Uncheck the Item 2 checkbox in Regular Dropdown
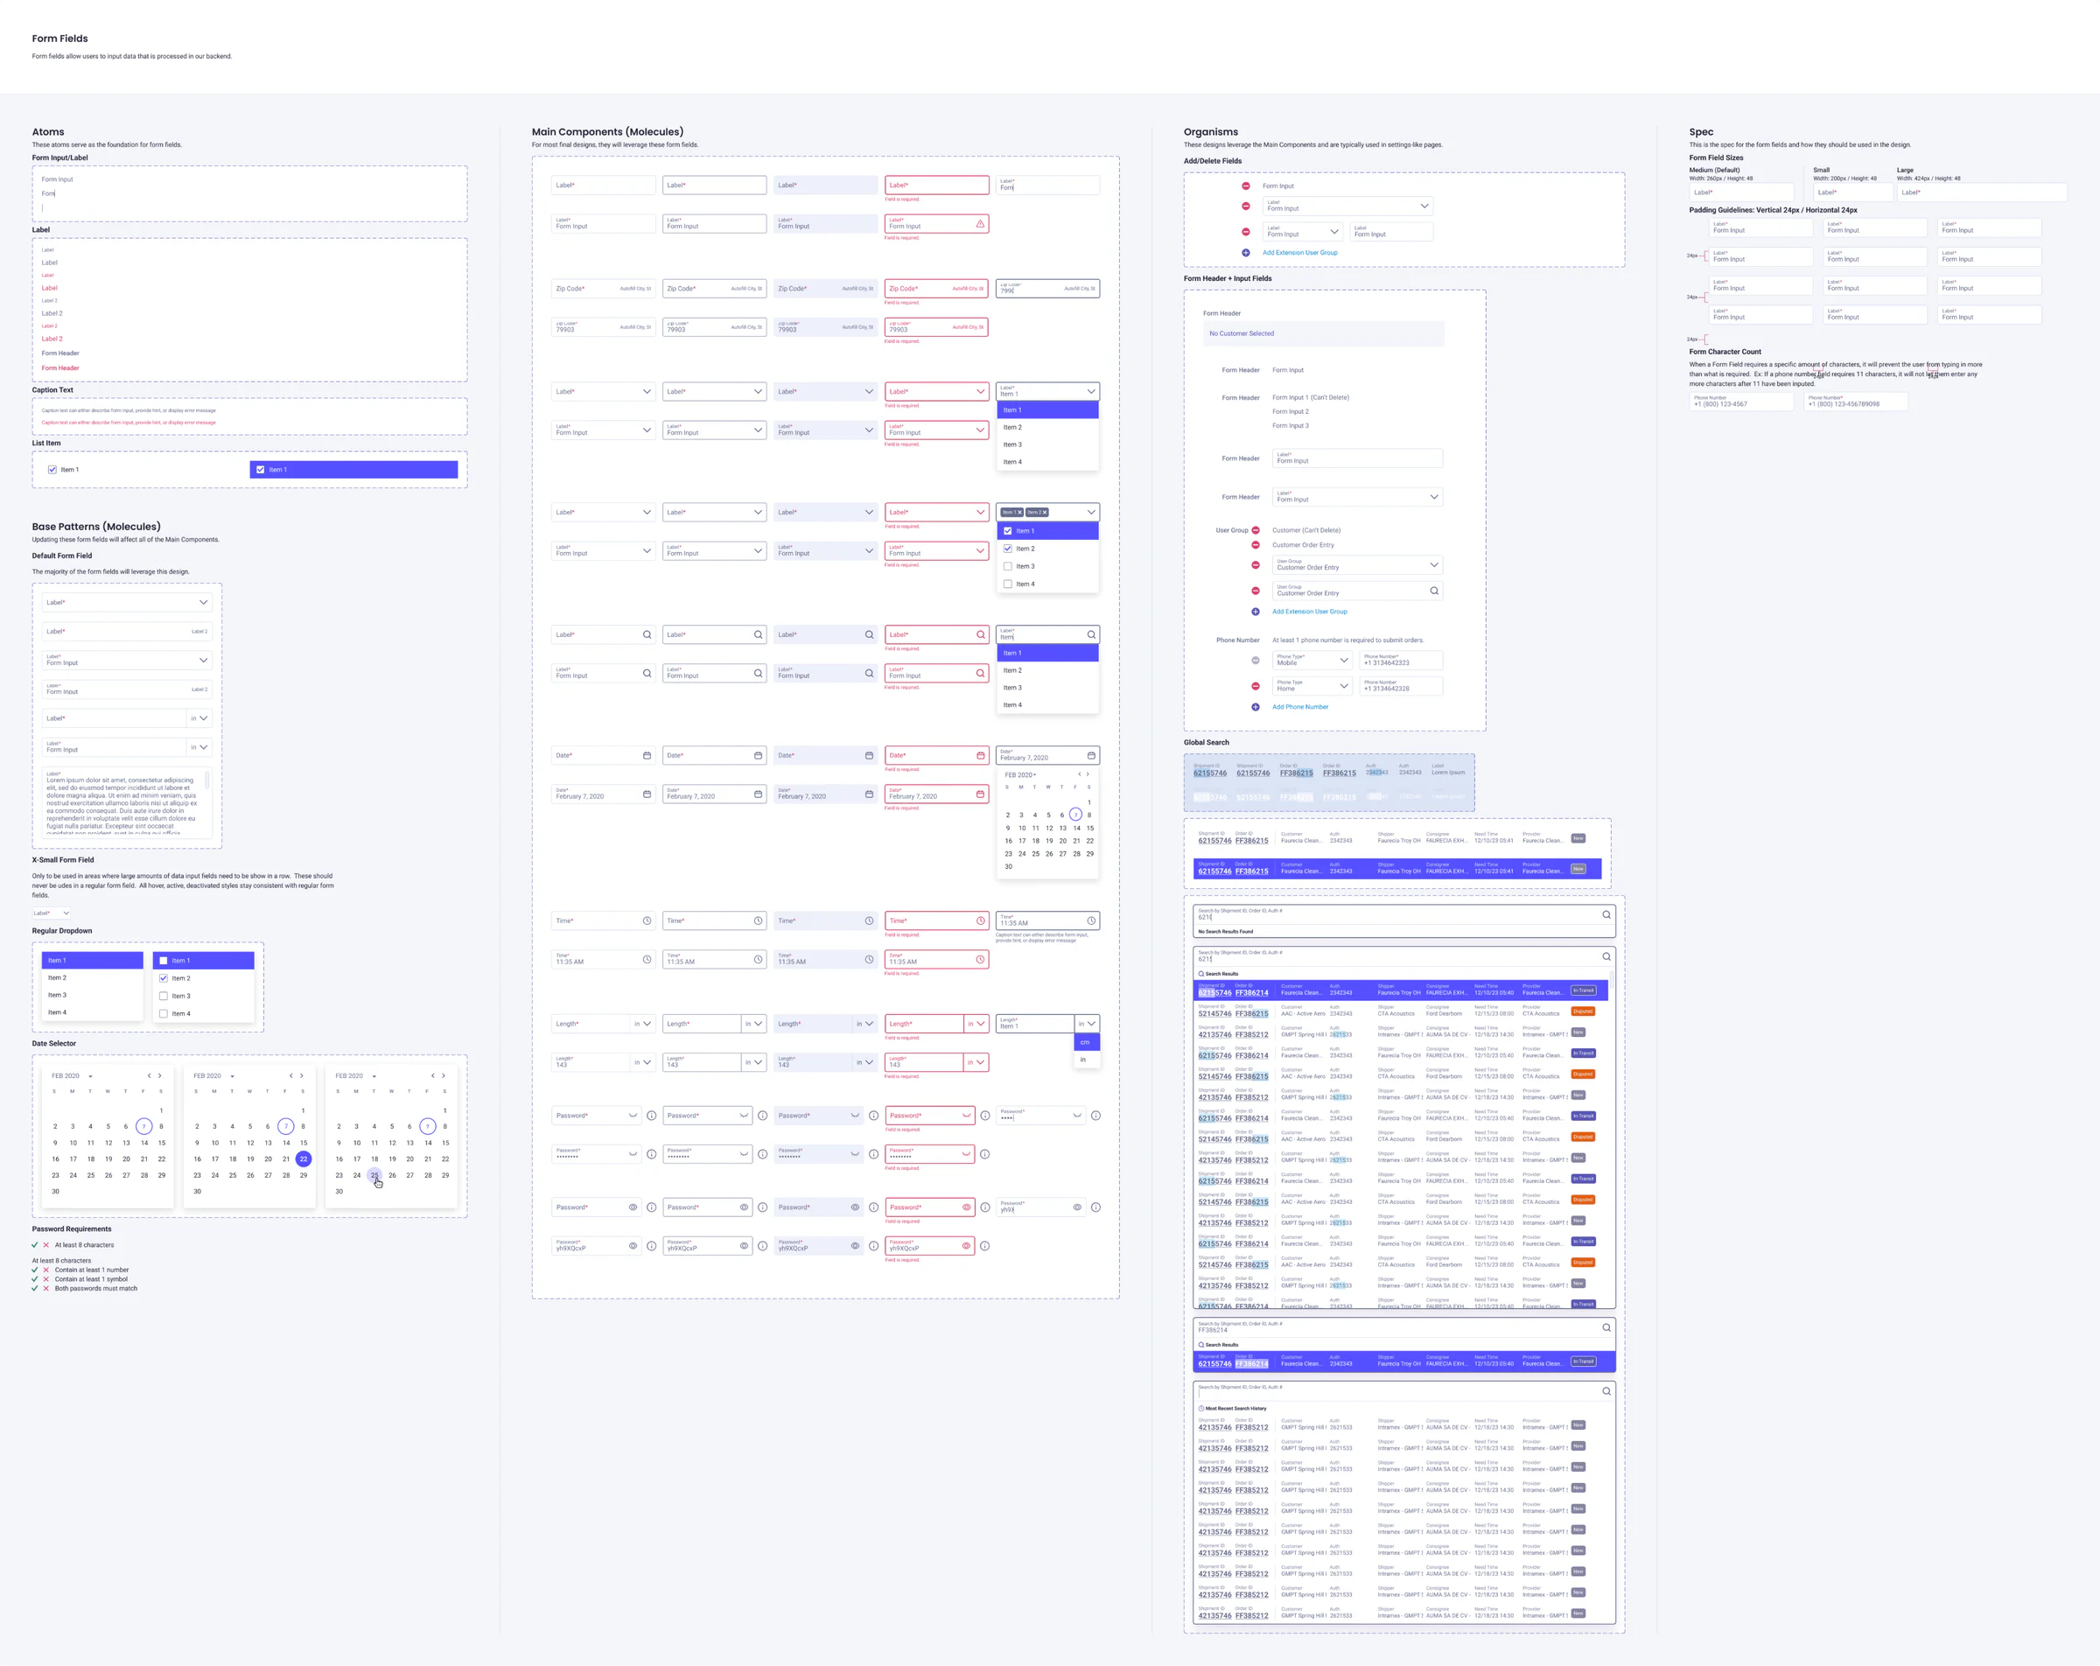The height and width of the screenshot is (1666, 2100). (164, 978)
